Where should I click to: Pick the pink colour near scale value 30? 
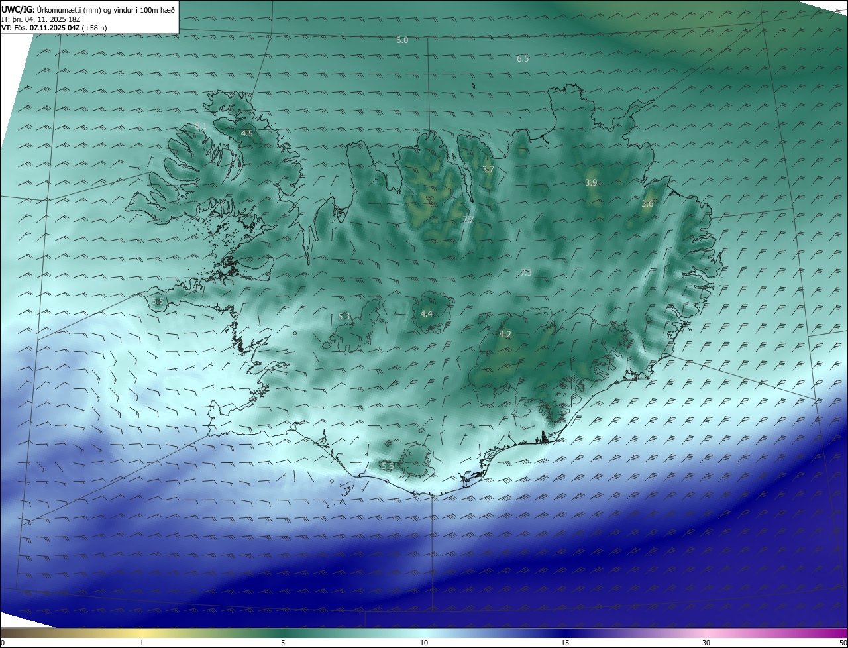coord(706,633)
